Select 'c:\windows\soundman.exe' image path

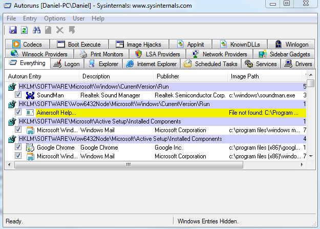pyautogui.click(x=262, y=95)
